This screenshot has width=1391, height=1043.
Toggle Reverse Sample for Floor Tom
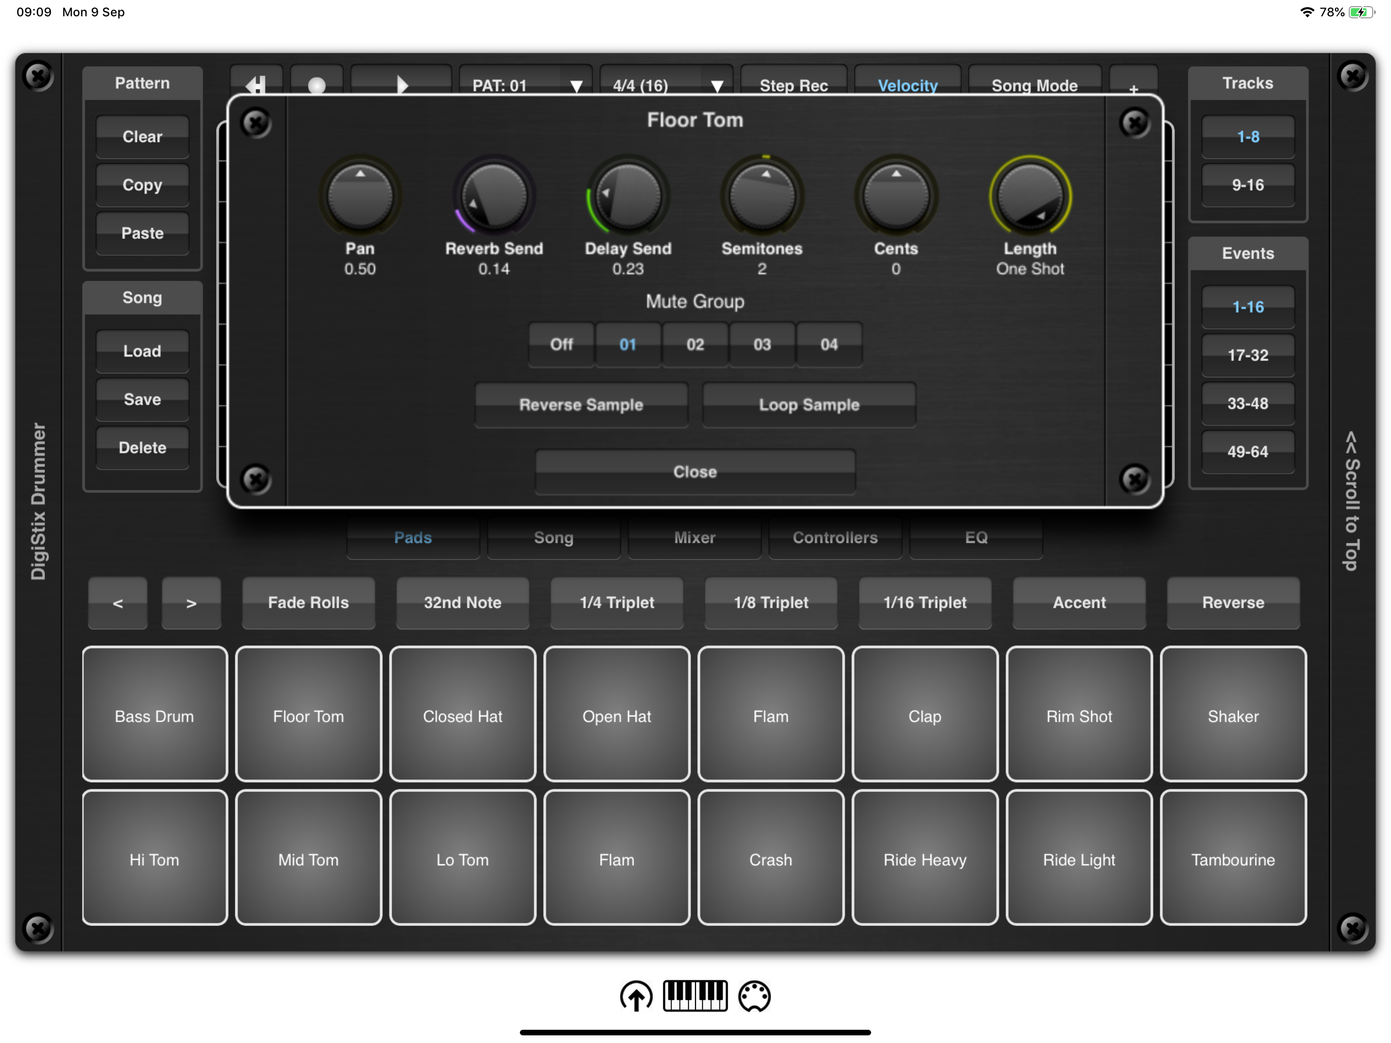(580, 404)
